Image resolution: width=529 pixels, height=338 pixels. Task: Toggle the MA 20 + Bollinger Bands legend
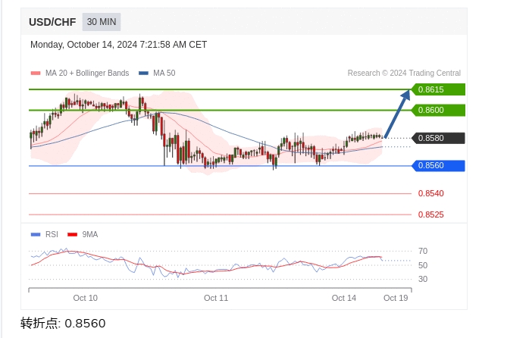(x=80, y=73)
